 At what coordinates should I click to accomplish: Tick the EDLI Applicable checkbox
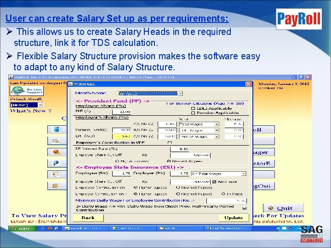pyautogui.click(x=193, y=108)
